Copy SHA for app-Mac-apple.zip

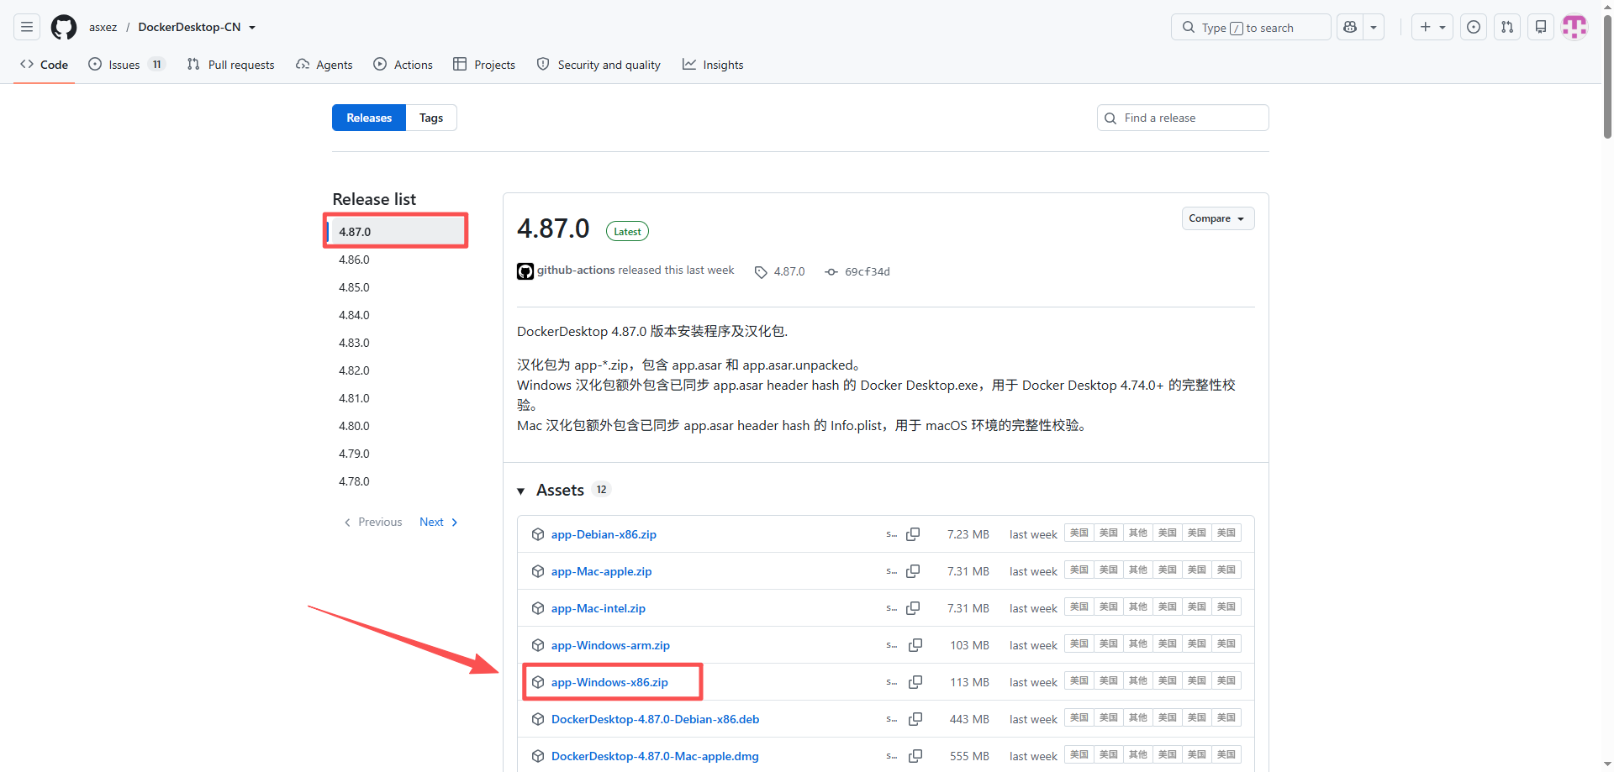pos(913,571)
